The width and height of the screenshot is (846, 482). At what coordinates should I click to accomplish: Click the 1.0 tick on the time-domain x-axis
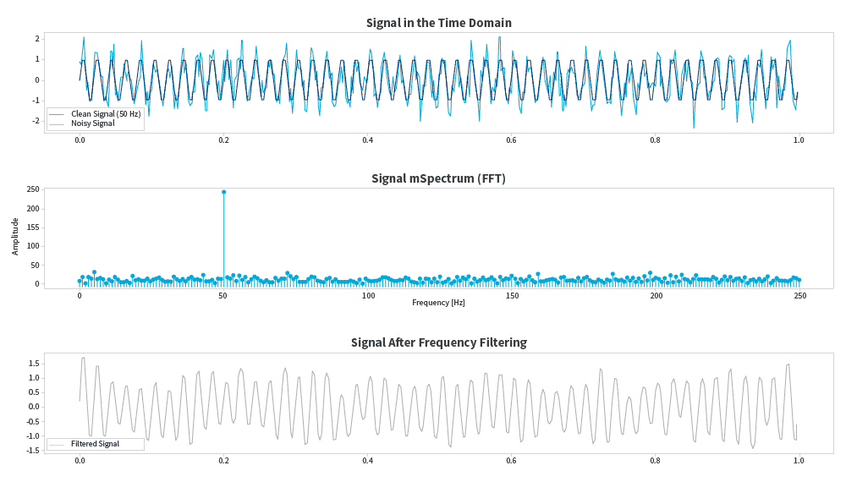[x=799, y=140]
